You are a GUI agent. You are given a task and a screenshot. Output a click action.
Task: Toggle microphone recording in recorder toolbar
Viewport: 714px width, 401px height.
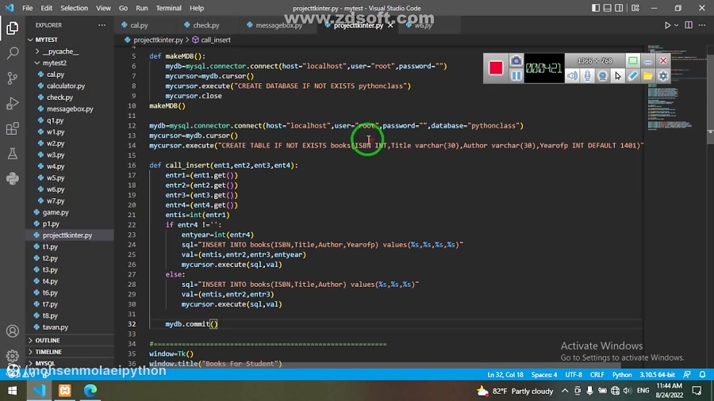click(x=587, y=76)
